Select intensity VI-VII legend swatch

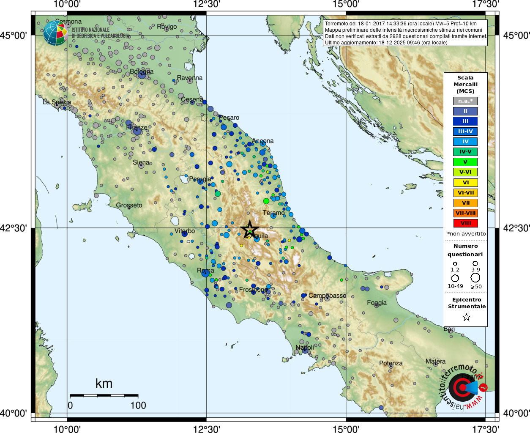point(465,193)
